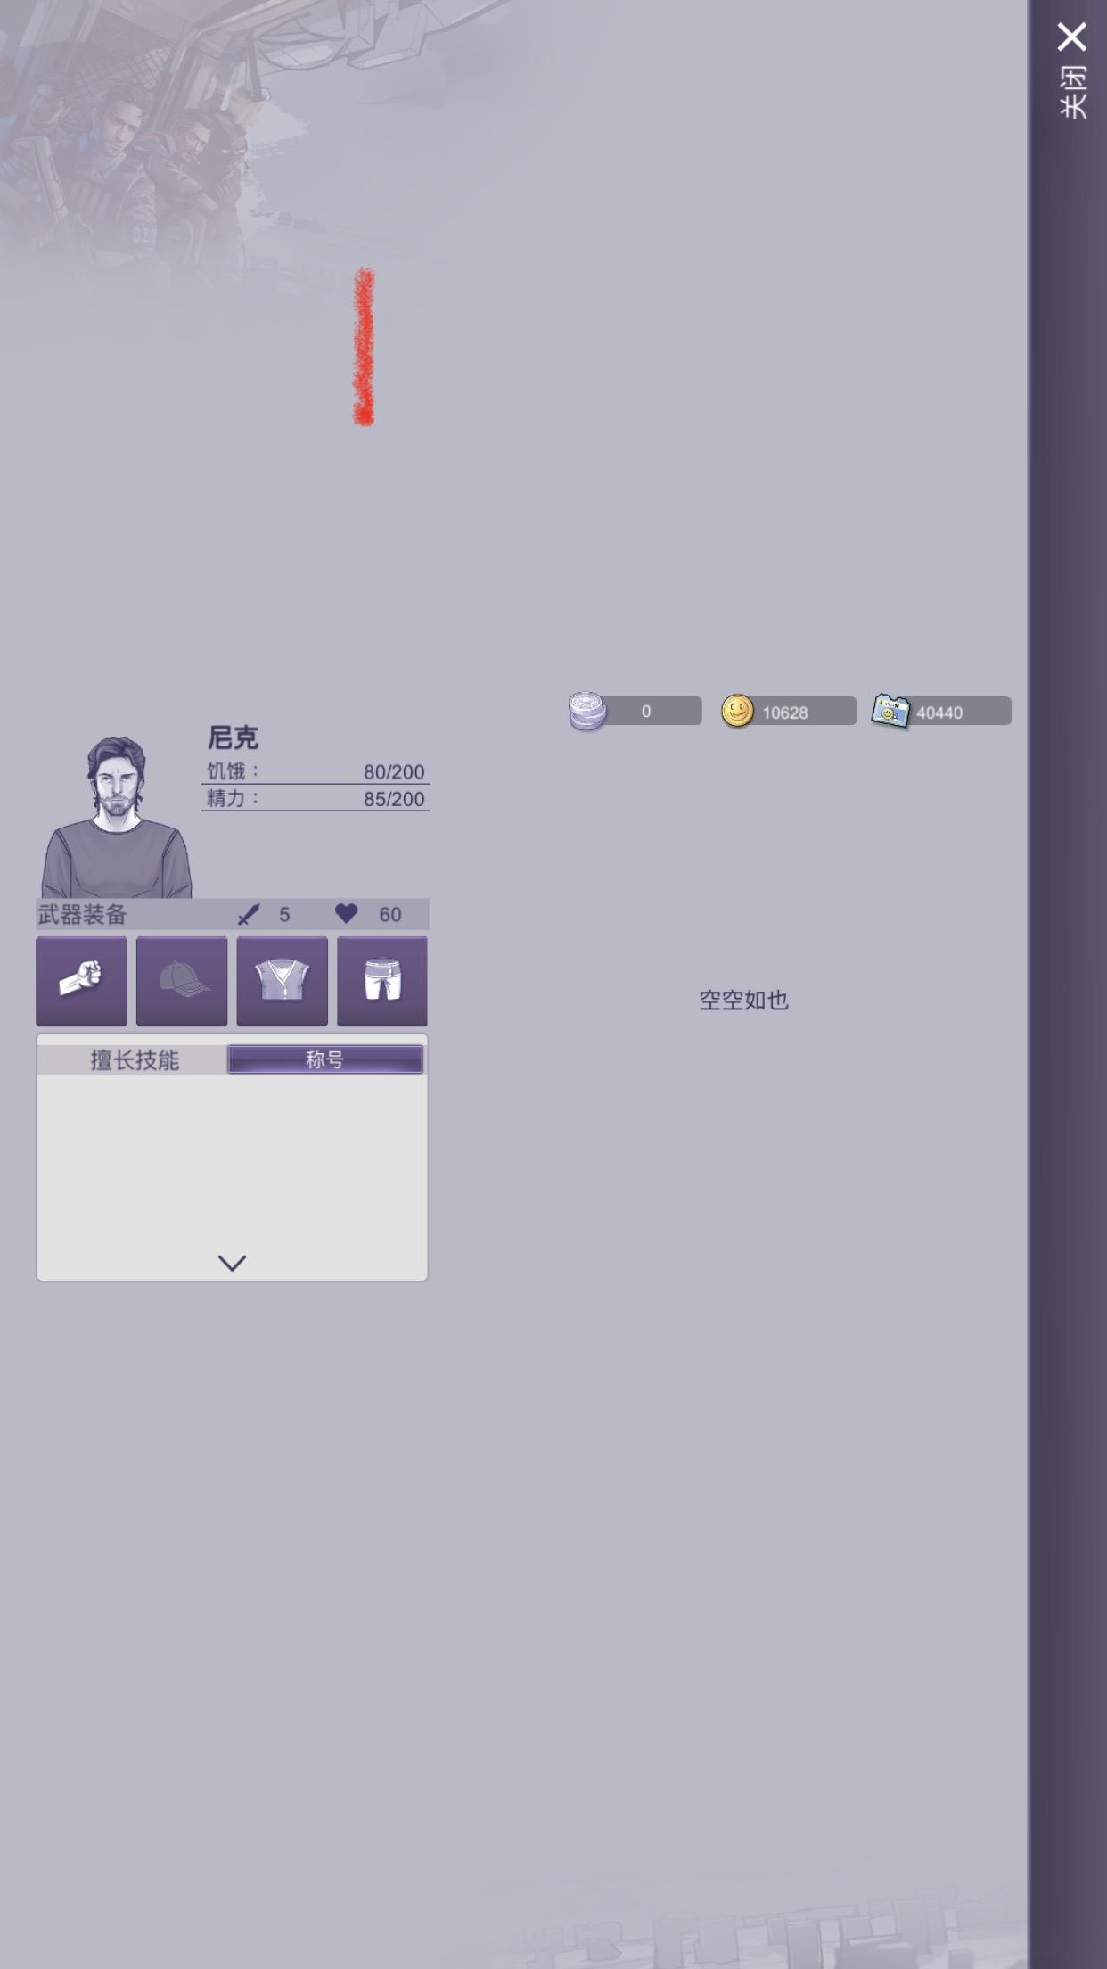Open the shorts pants equipment slot
The image size is (1107, 1969).
[382, 981]
